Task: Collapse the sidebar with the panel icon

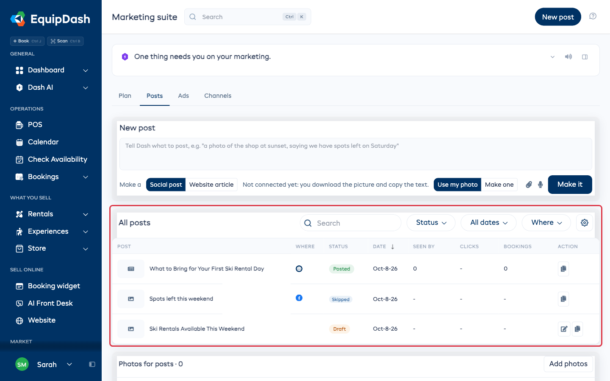Action: pyautogui.click(x=92, y=364)
